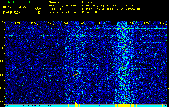This screenshot has height=107, width=169.
Task: Click the 1522 time marker
Action: click(34, 23)
